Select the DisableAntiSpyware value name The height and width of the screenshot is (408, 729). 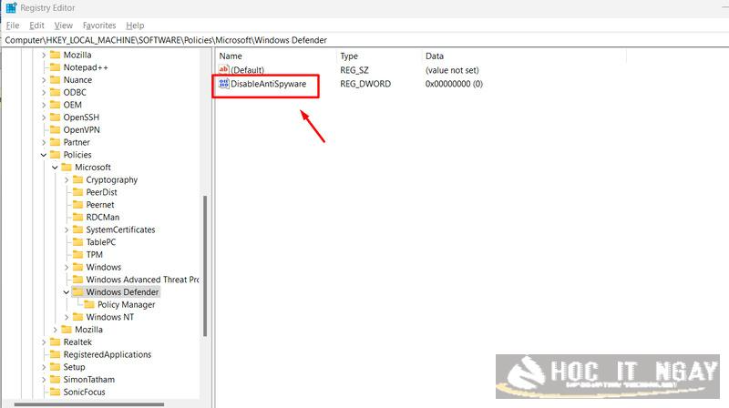click(x=268, y=84)
